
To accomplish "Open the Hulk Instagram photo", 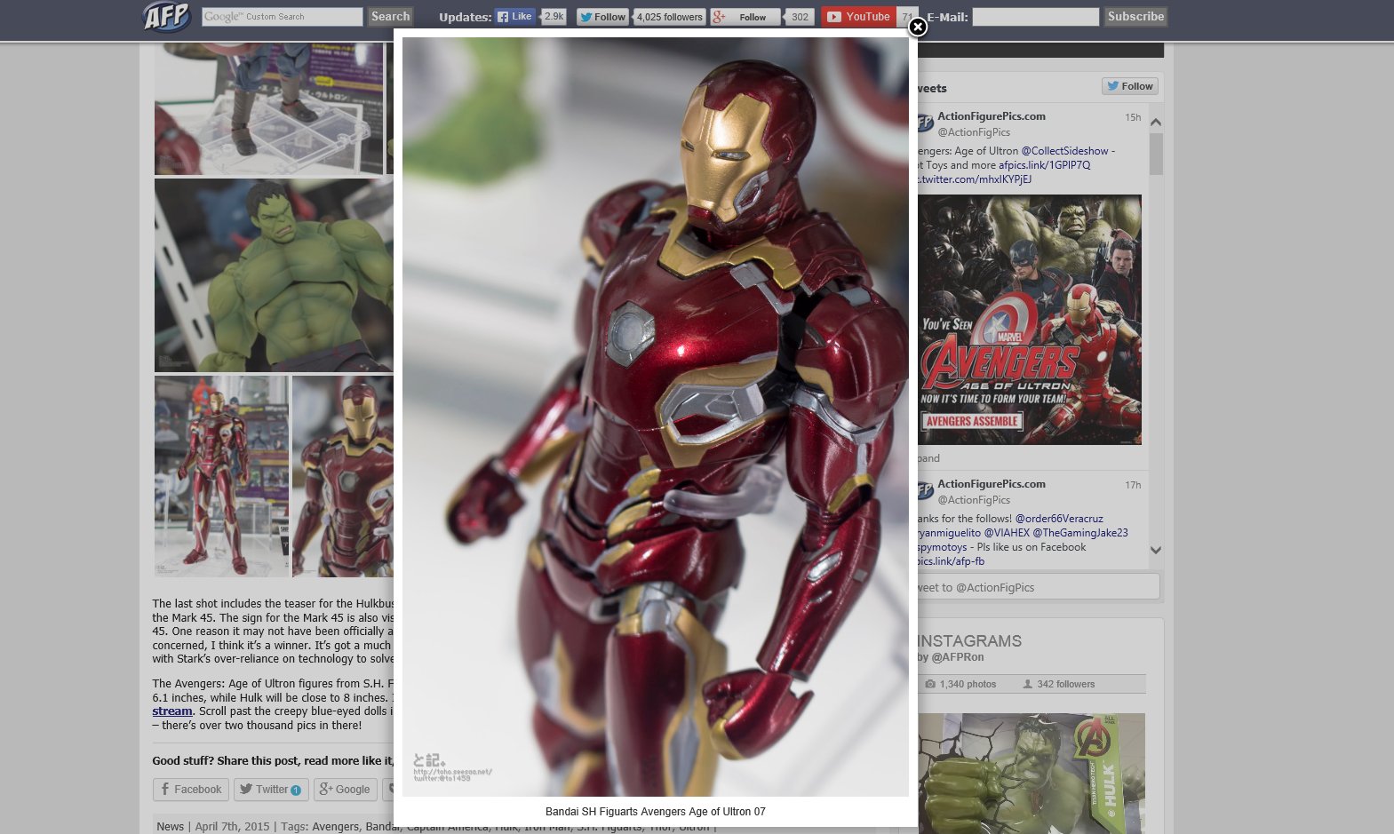I will coord(1031,774).
